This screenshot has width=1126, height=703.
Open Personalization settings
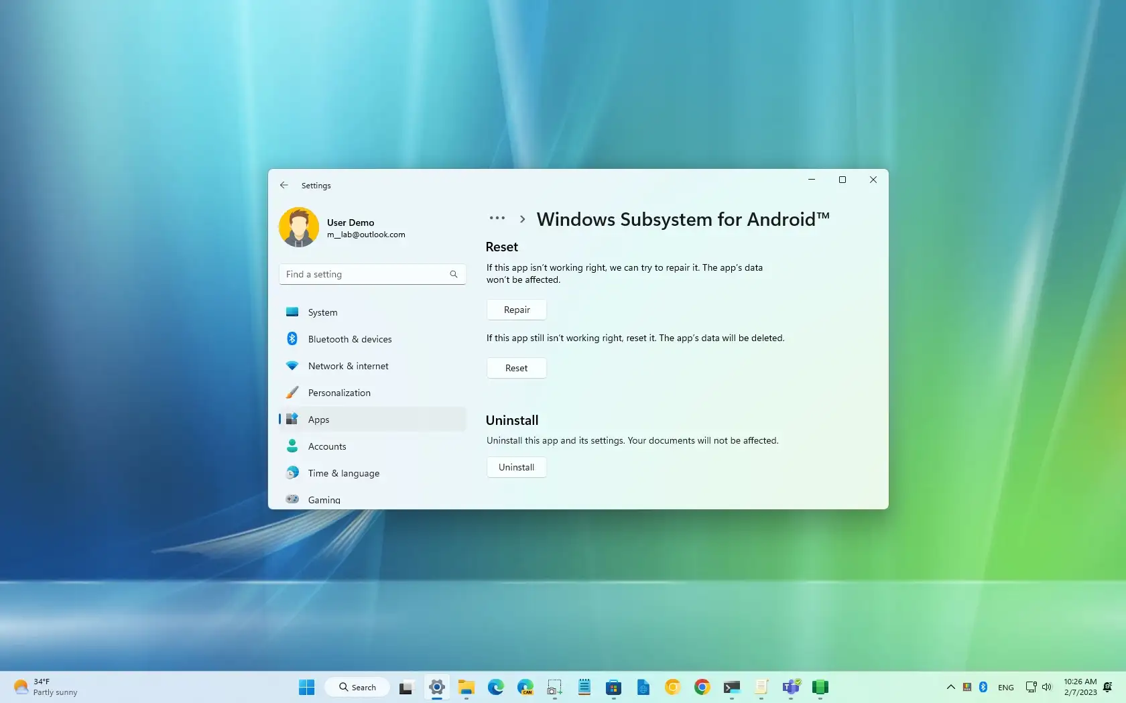339,393
